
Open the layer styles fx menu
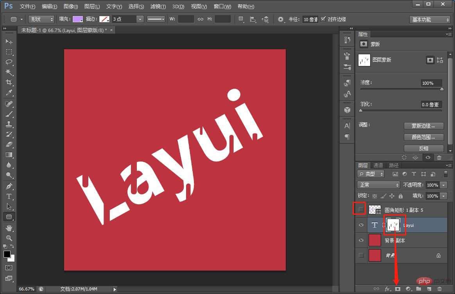click(x=388, y=289)
